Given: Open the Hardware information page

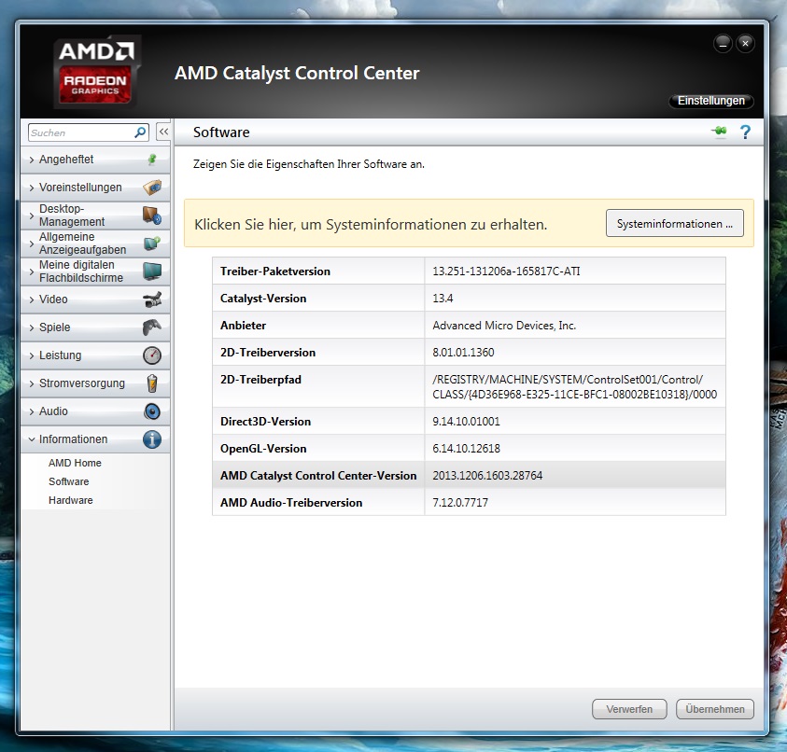Looking at the screenshot, I should 71,500.
